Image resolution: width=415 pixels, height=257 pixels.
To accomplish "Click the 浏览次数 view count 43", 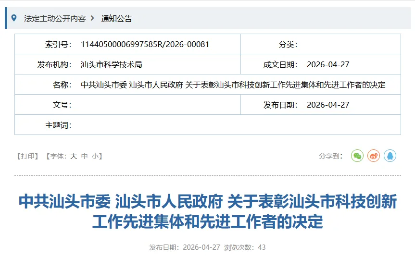I will (x=262, y=247).
